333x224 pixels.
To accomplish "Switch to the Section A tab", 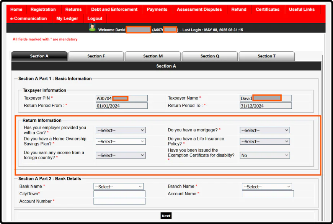I will [39, 56].
